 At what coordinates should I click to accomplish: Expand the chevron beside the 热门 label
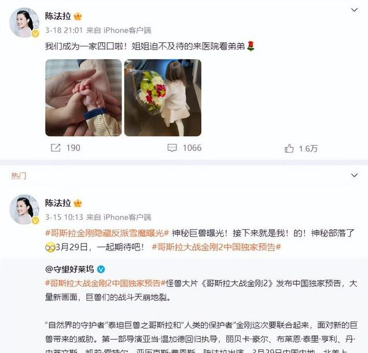click(354, 175)
